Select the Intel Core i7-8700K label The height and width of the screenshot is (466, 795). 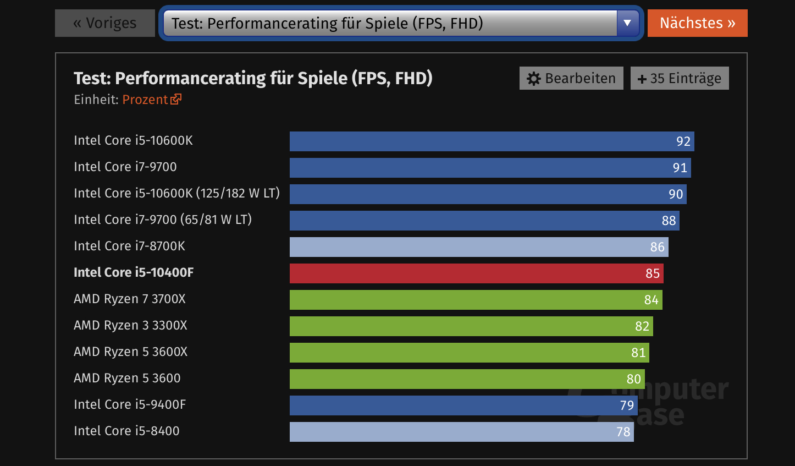130,246
